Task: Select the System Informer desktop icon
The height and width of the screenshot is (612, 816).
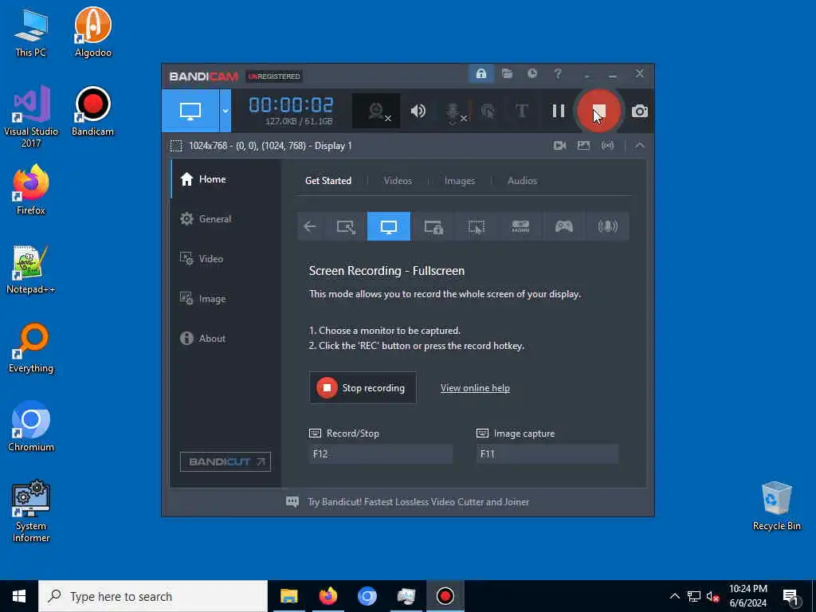Action: [x=31, y=511]
